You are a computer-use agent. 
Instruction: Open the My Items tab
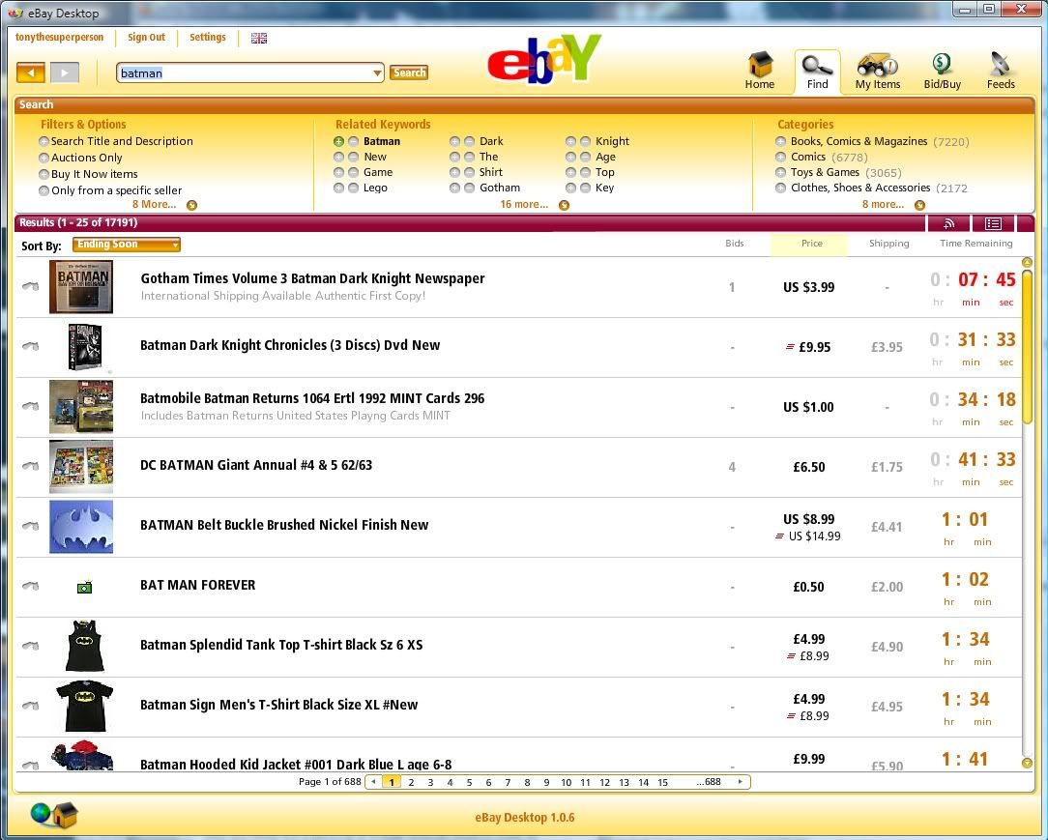coord(878,71)
